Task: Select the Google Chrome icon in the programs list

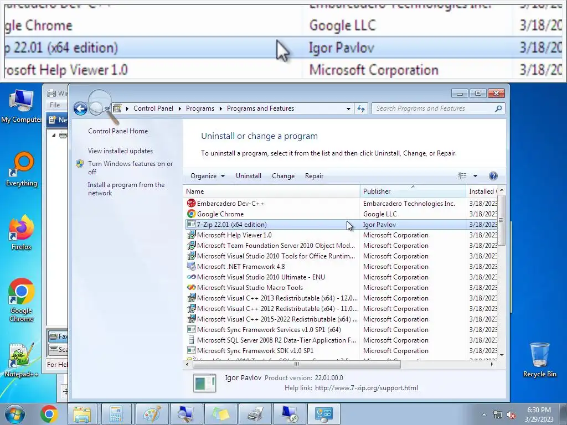Action: point(191,214)
